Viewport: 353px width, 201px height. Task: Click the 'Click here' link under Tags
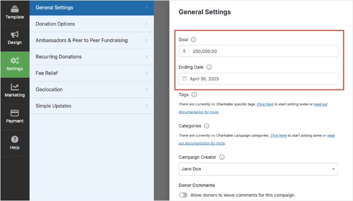click(265, 104)
